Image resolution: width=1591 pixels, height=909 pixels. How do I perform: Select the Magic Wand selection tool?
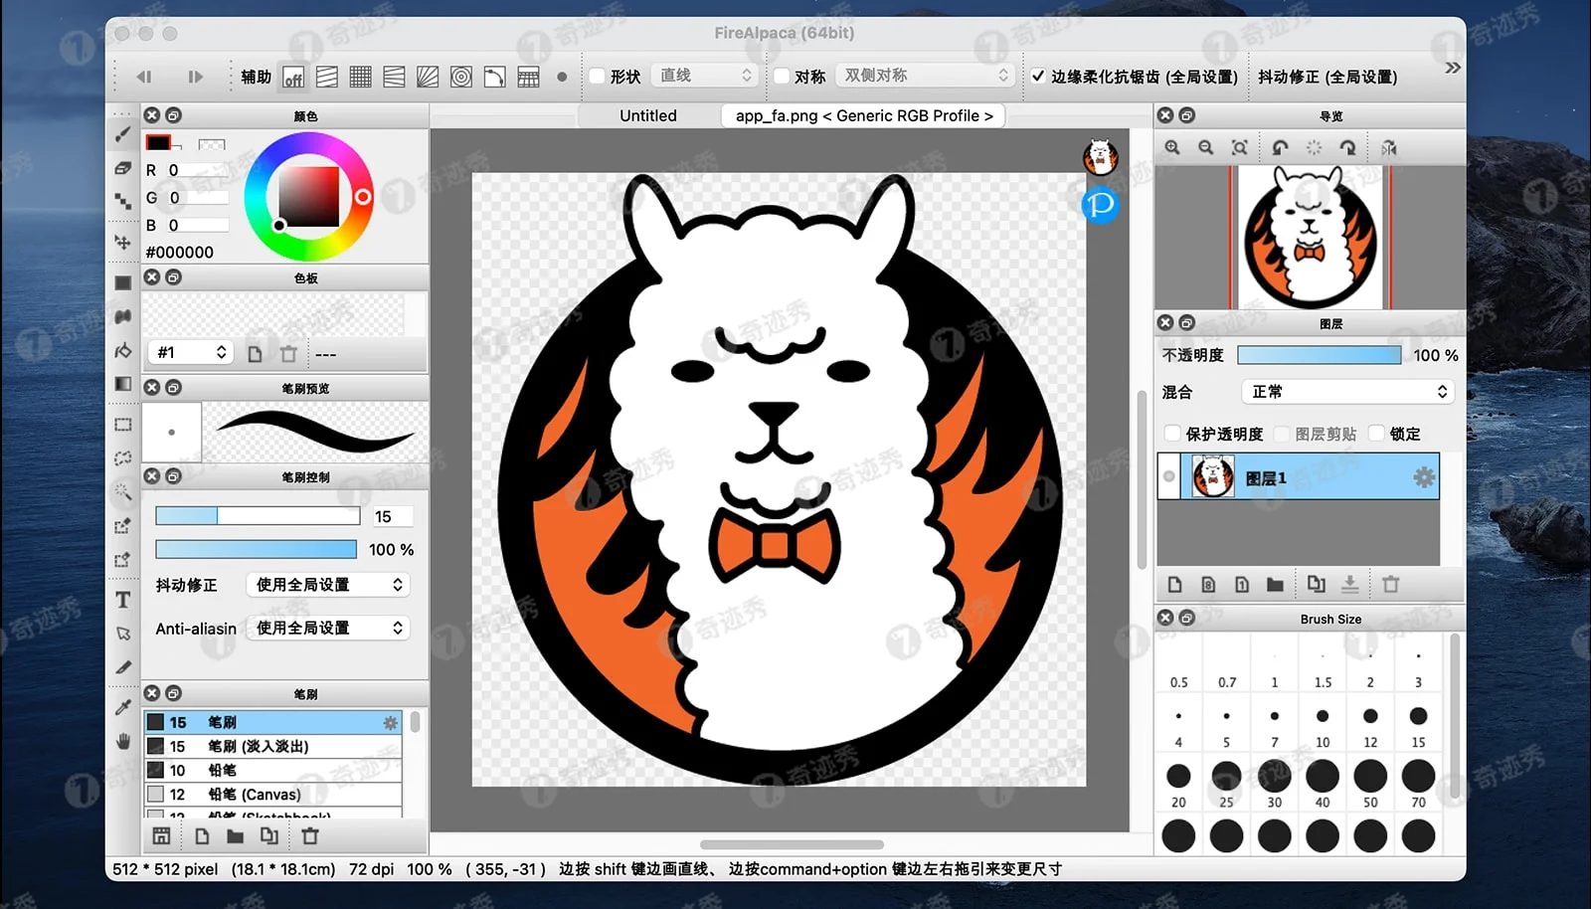[123, 493]
